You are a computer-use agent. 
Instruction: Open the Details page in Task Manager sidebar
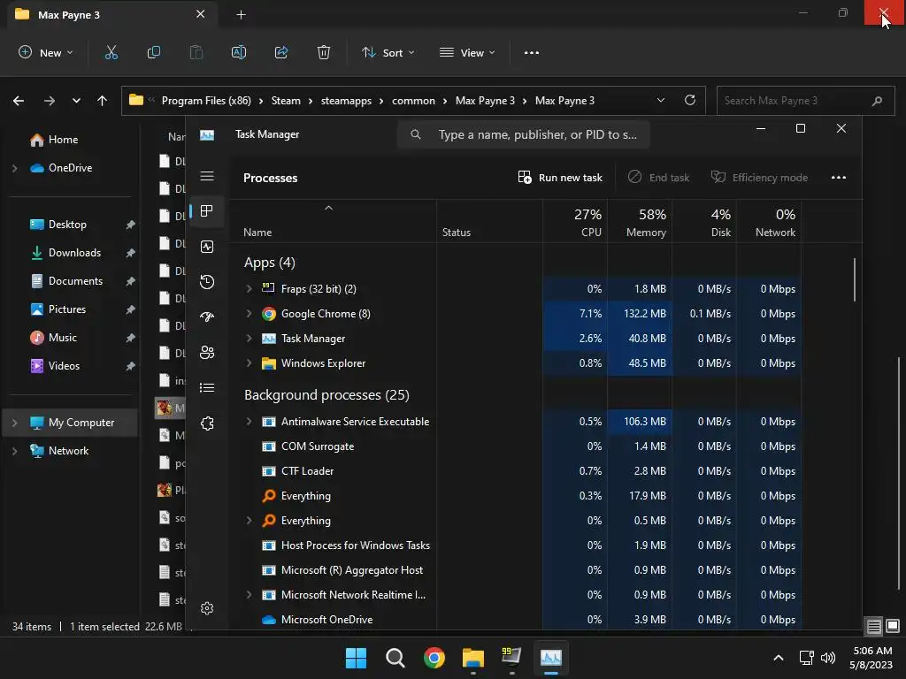(207, 387)
